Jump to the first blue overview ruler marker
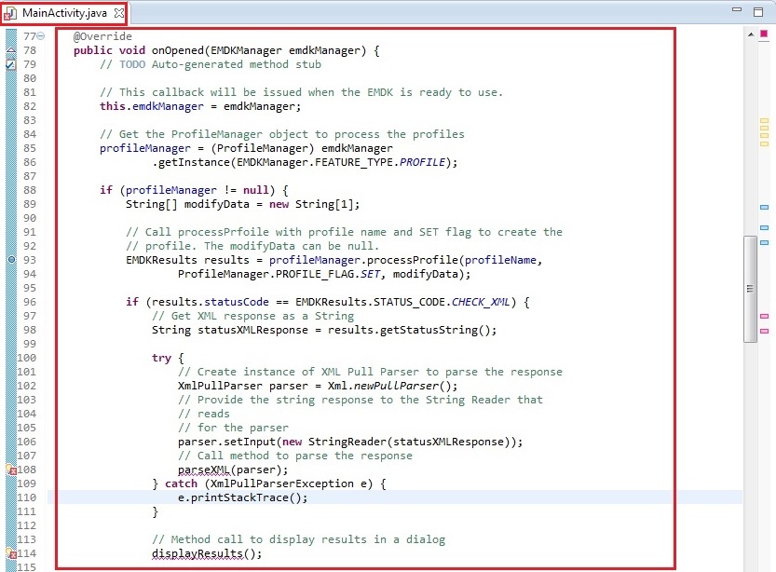Image resolution: width=776 pixels, height=572 pixels. click(764, 207)
